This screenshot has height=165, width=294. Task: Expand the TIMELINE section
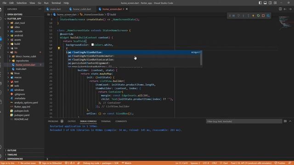pyautogui.click(x=24, y=155)
